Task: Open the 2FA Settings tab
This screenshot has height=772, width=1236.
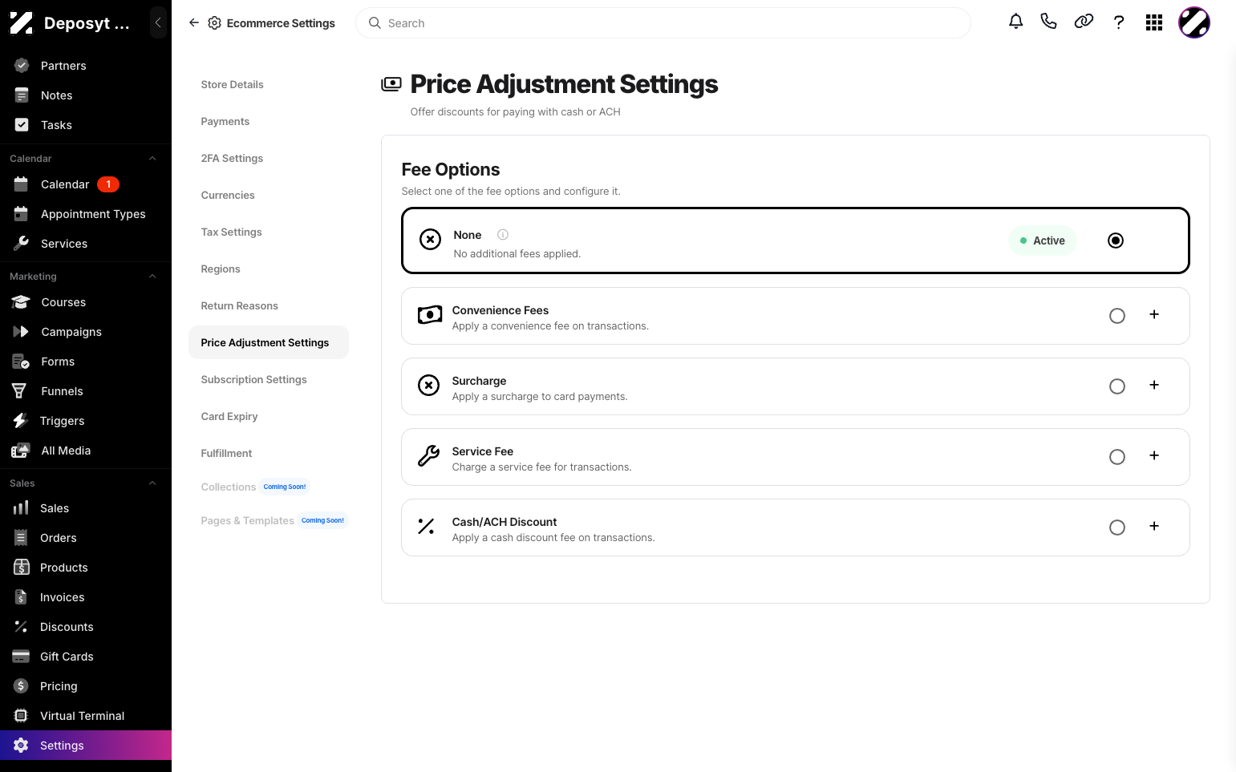Action: tap(232, 158)
